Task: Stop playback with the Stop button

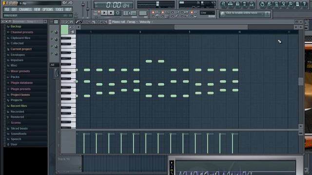Action: click(111, 13)
